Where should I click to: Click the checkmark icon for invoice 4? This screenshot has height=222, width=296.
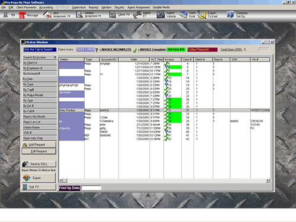click(x=166, y=63)
